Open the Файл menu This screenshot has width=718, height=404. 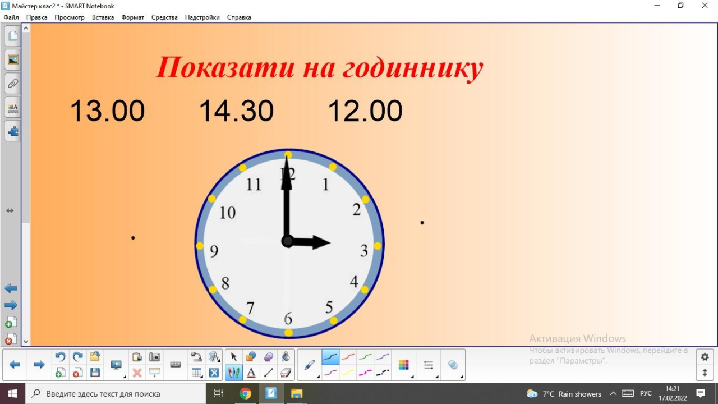[x=11, y=17]
